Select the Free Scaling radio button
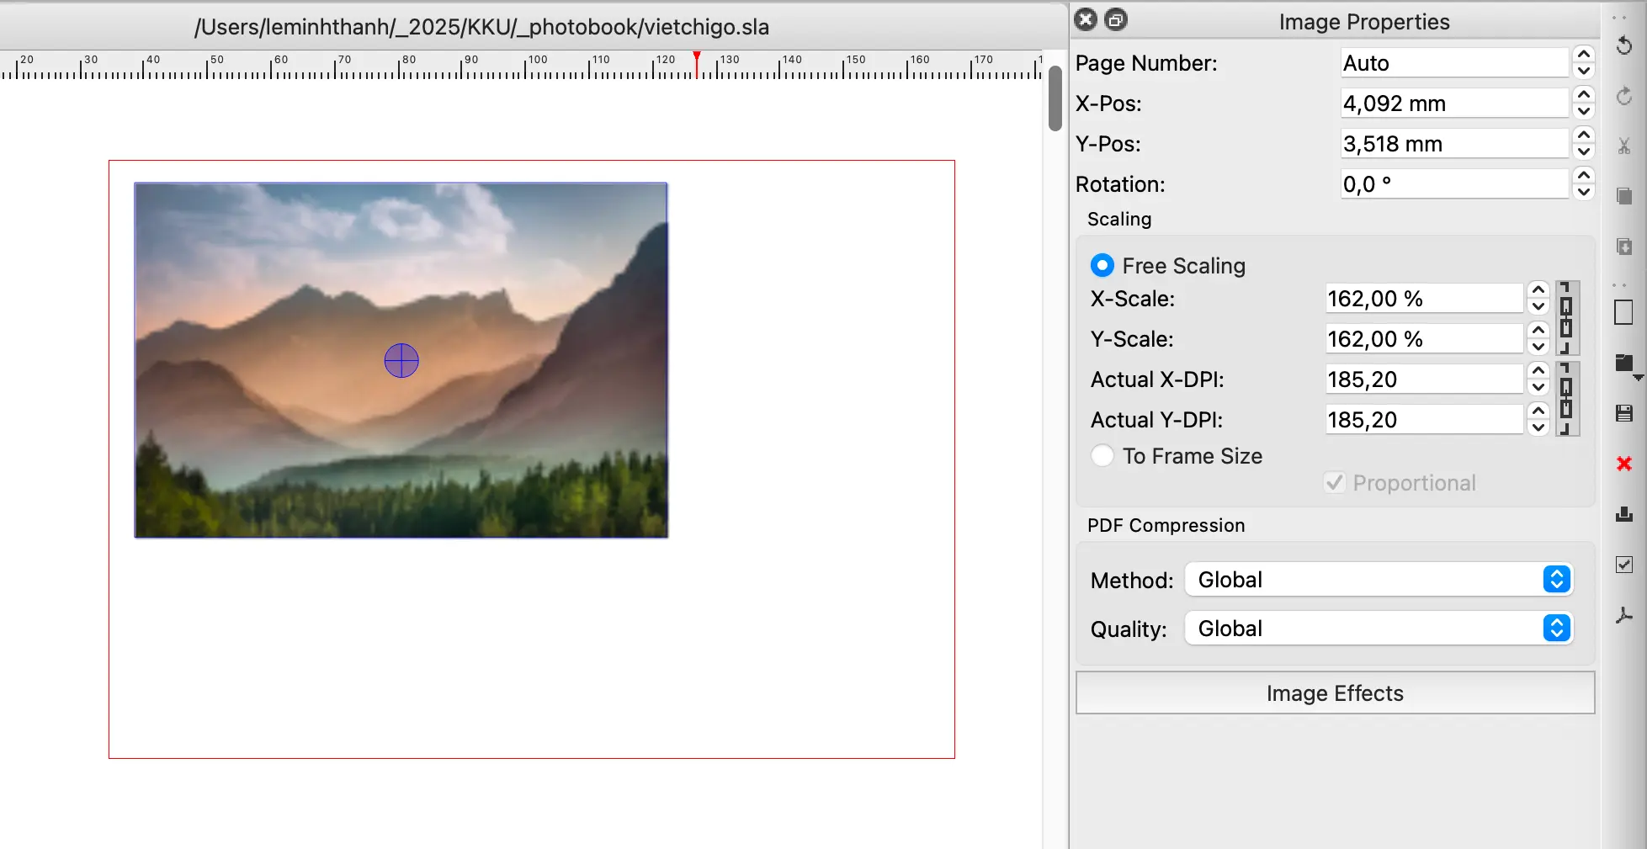1647x849 pixels. 1102,266
